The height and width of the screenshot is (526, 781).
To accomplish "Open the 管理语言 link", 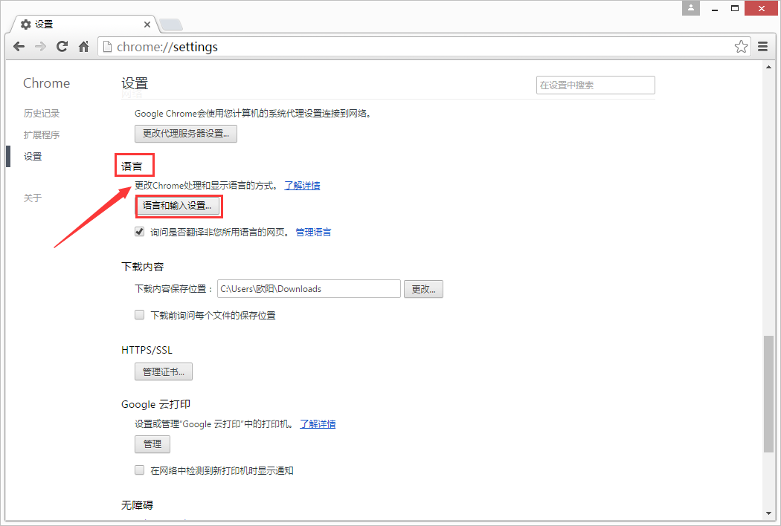I will 313,232.
